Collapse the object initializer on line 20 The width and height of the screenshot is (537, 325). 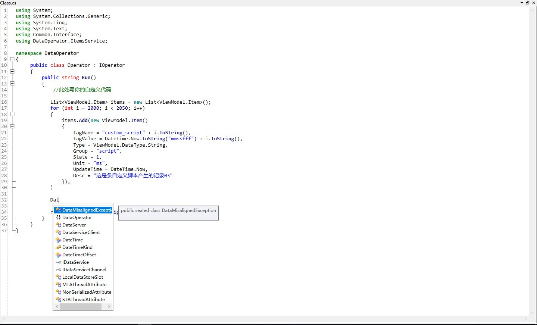(x=12, y=126)
